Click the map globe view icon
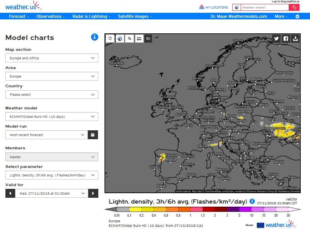The image size is (310, 235). [x=120, y=38]
